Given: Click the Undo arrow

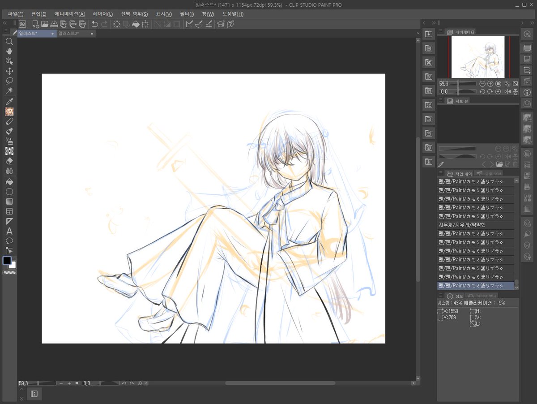Looking at the screenshot, I should [x=95, y=24].
